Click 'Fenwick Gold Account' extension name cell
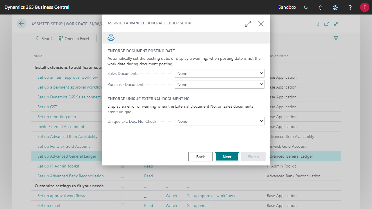The height and width of the screenshot is (209, 372). (287, 146)
